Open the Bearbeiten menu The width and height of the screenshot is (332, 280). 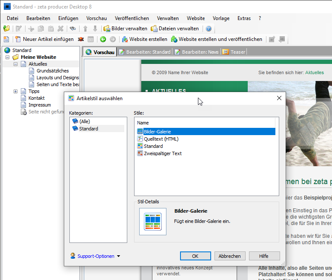tap(38, 18)
